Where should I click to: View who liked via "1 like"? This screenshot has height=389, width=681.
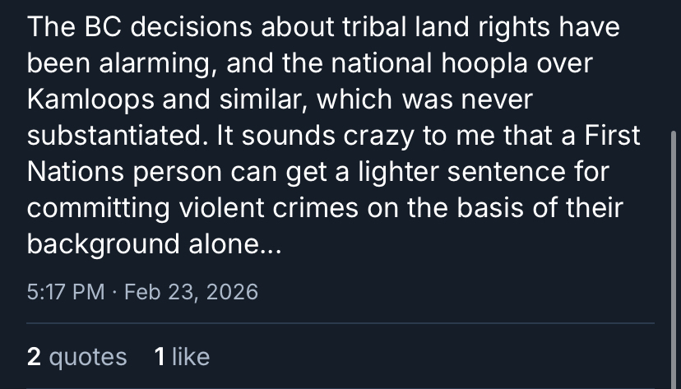pos(182,357)
